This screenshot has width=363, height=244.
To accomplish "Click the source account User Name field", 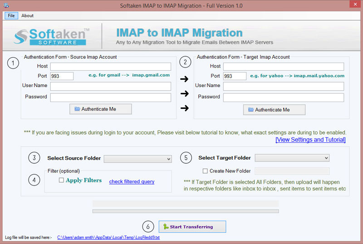I will point(111,86).
